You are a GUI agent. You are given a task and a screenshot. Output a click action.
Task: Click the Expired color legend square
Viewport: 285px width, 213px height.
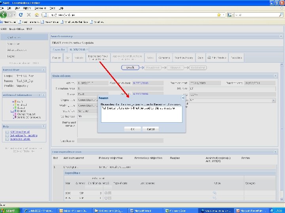[x=15, y=111]
